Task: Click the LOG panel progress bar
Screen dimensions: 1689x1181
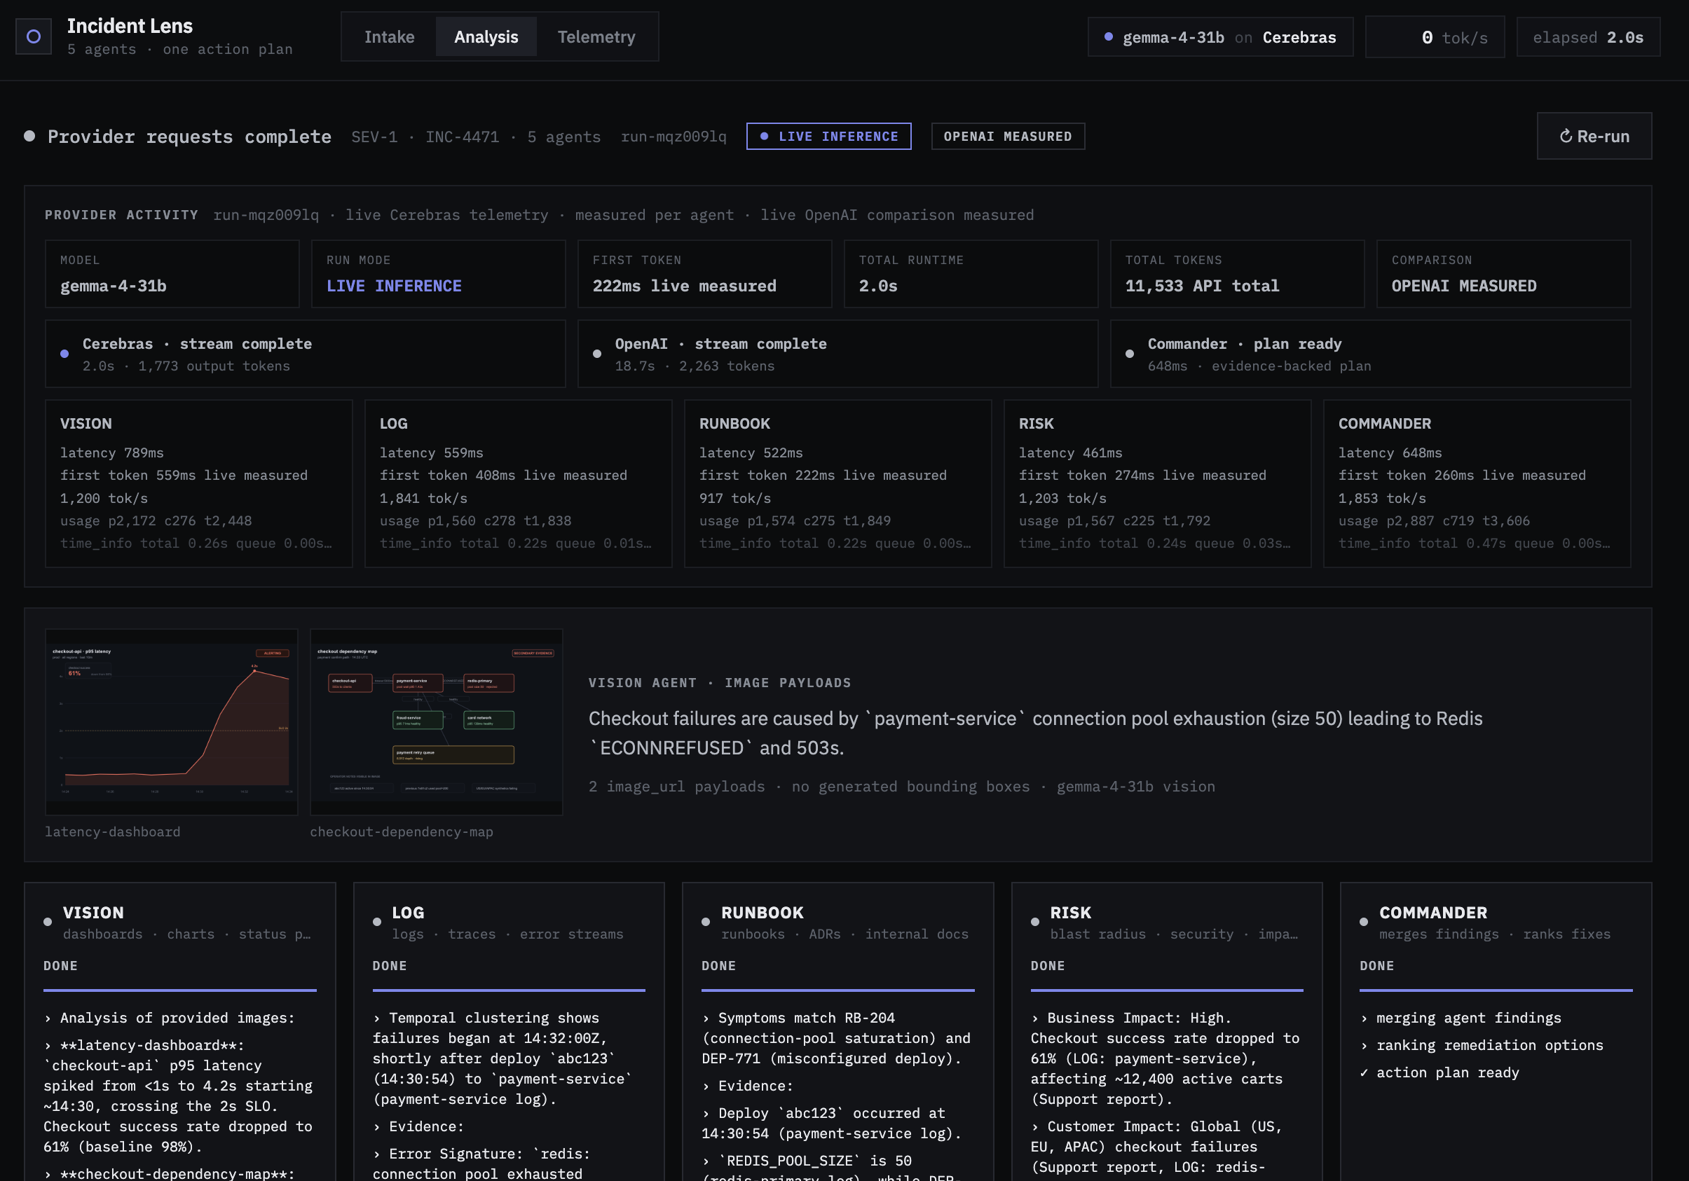Action: pos(509,990)
